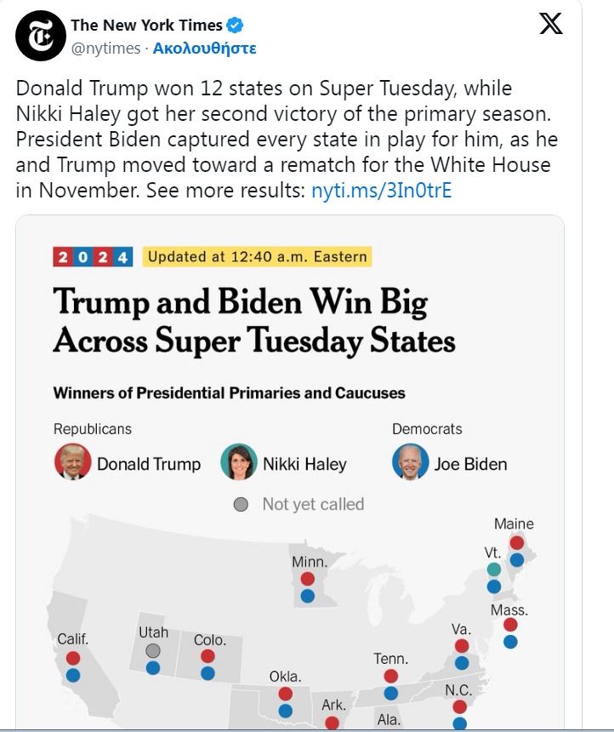Click the red dot under Maine
Image resolution: width=614 pixels, height=732 pixels.
[516, 543]
